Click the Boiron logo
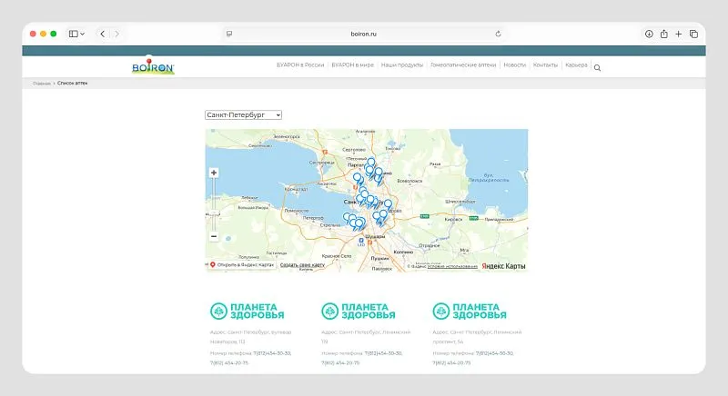 tap(153, 66)
